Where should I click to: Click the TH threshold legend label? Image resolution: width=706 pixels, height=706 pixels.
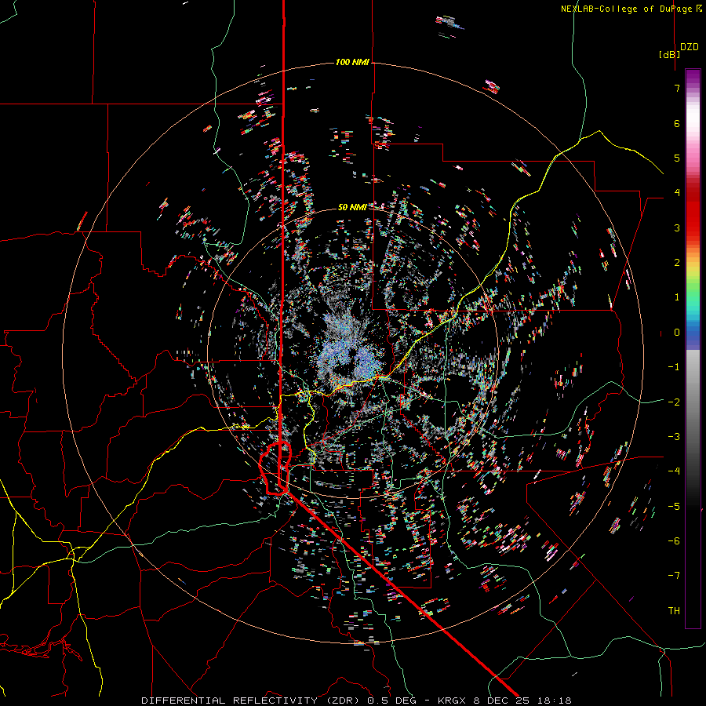(x=674, y=611)
